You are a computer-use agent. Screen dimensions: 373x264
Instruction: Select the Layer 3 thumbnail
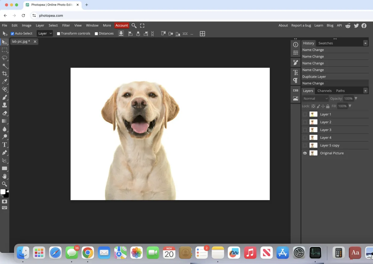pos(313,130)
